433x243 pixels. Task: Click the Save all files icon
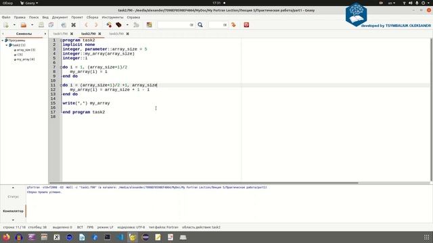tap(51, 25)
